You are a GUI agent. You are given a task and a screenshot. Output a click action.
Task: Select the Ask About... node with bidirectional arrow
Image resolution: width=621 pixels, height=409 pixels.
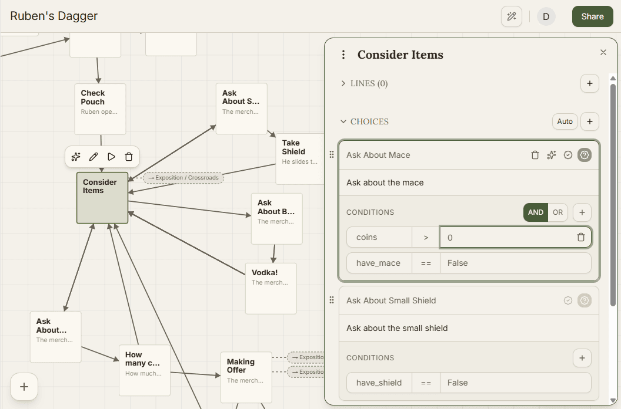pyautogui.click(x=56, y=337)
